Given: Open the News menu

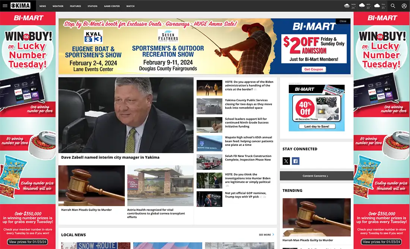Looking at the screenshot, I should click(x=42, y=6).
